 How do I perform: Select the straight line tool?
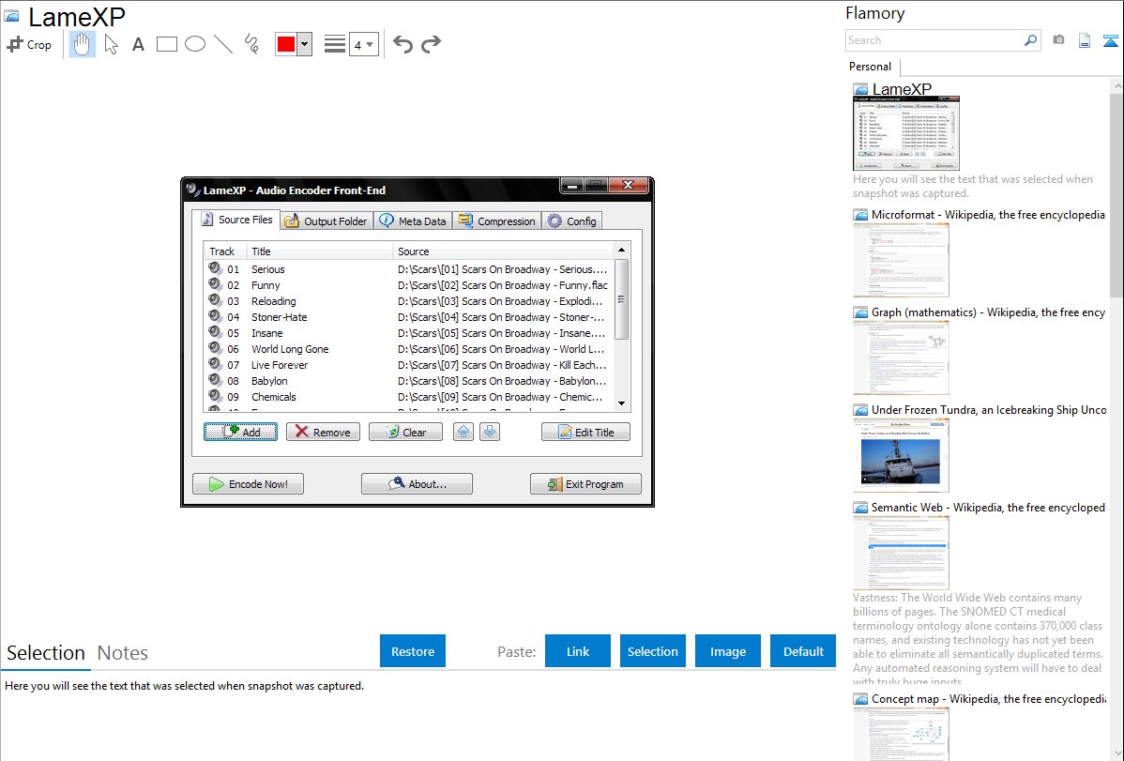pos(223,44)
